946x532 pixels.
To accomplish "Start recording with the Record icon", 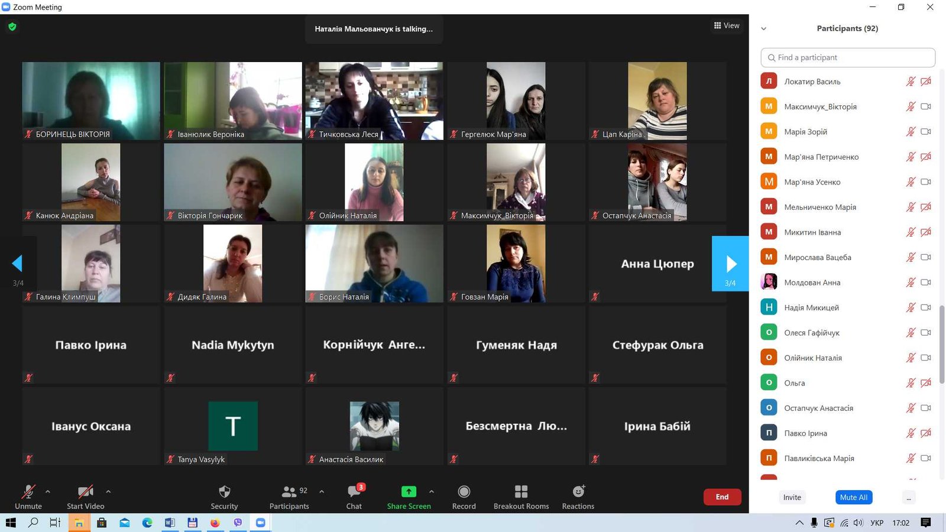I will click(x=464, y=492).
